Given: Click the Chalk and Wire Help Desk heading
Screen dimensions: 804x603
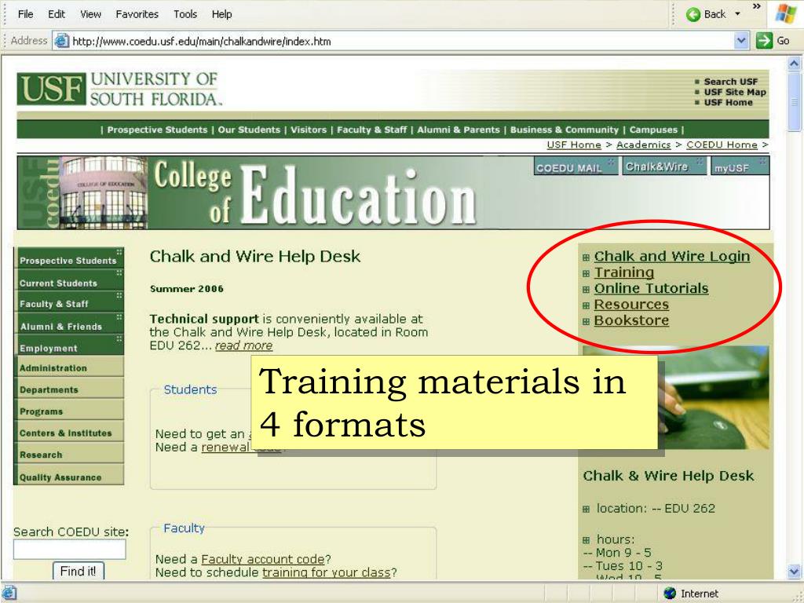Looking at the screenshot, I should tap(255, 257).
